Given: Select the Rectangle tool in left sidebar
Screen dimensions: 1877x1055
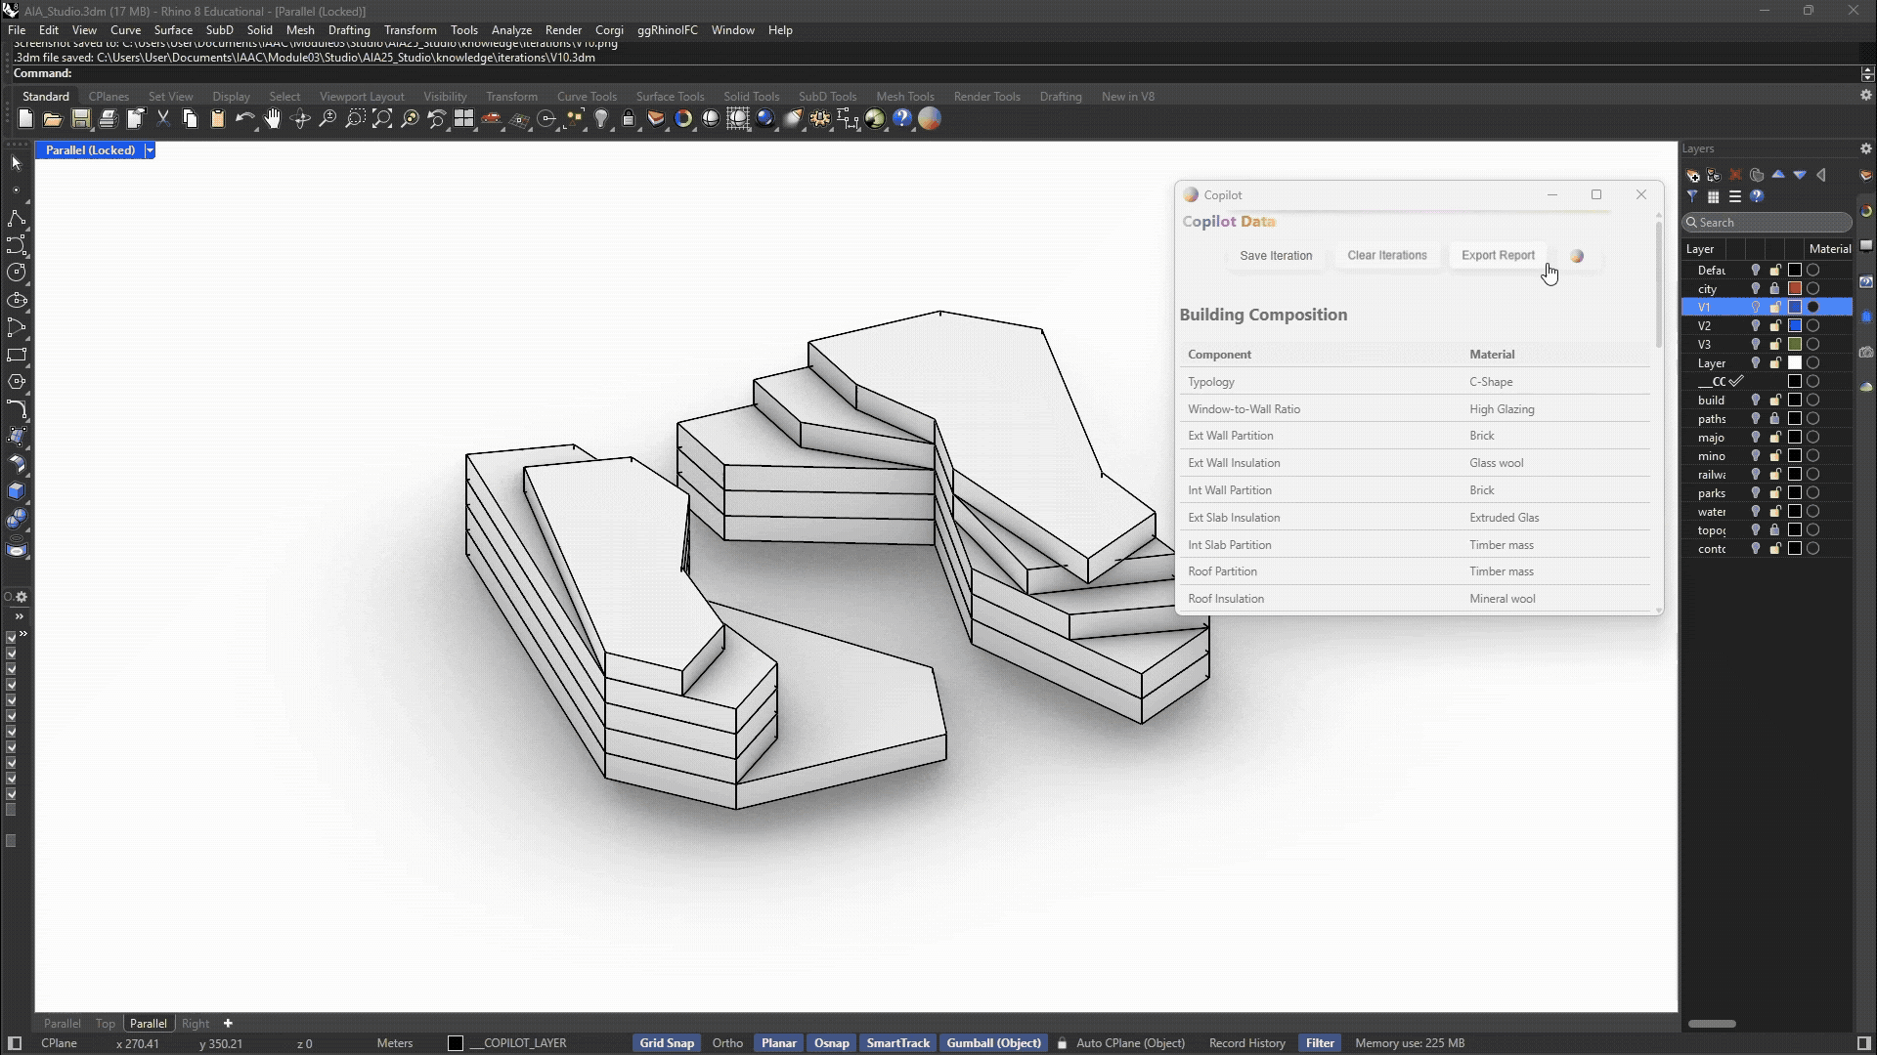Looking at the screenshot, I should coord(17,355).
